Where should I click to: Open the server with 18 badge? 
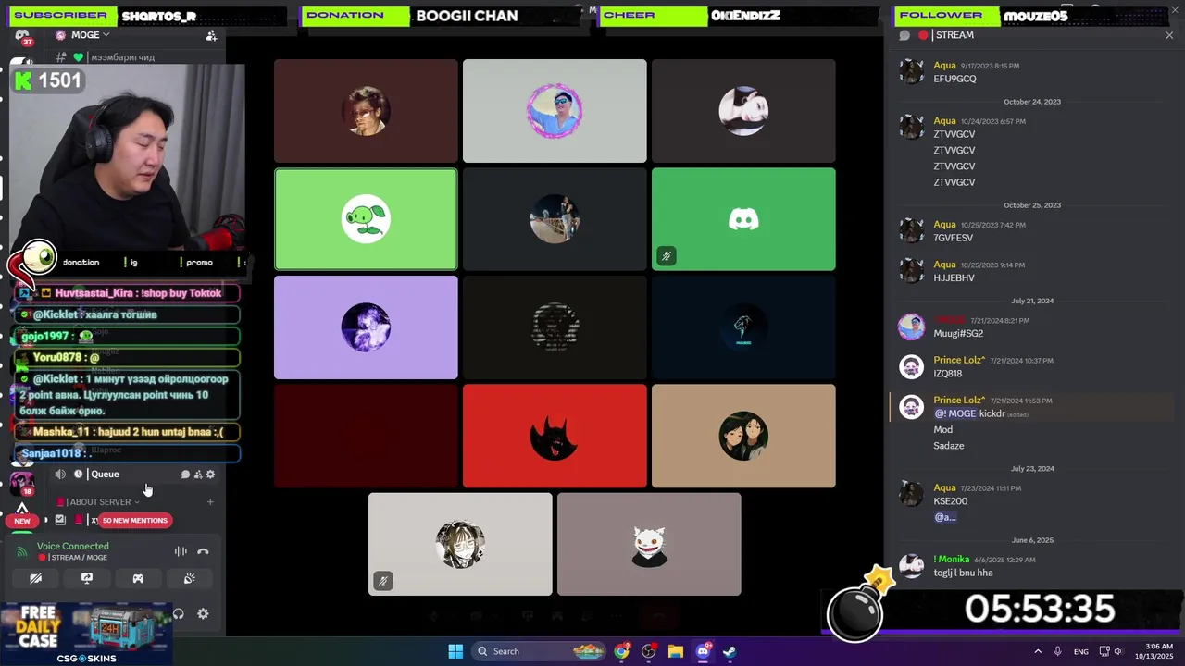point(21,483)
